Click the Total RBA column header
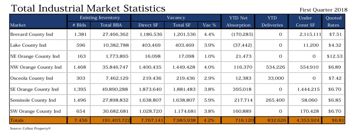This screenshot has height=137, width=355. [x=111, y=25]
